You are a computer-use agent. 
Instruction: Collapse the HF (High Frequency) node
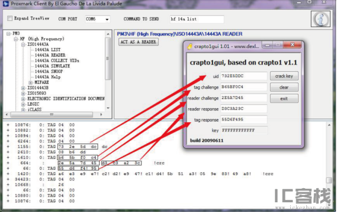pyautogui.click(x=16, y=39)
